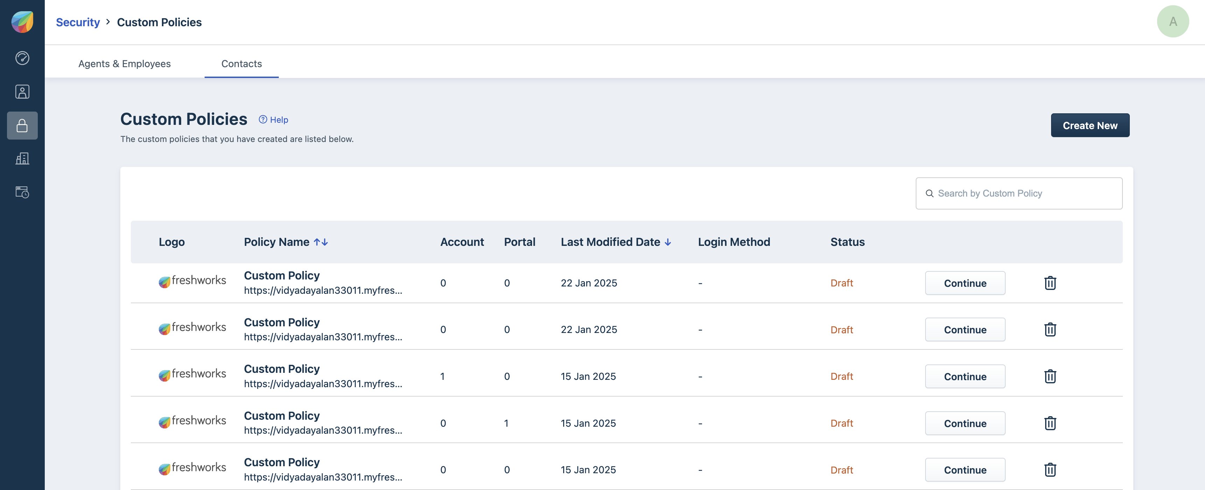The image size is (1205, 490).
Task: Click the Create New button
Action: (1090, 125)
